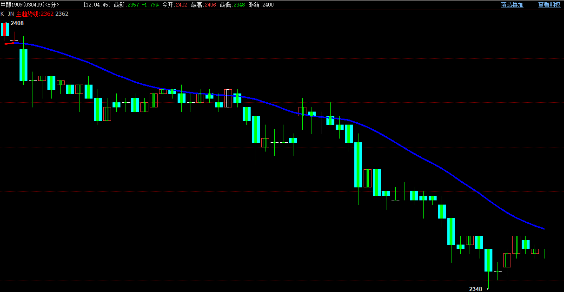Click the 最新 price value 2357
This screenshot has height=292, width=564.
(x=133, y=5)
